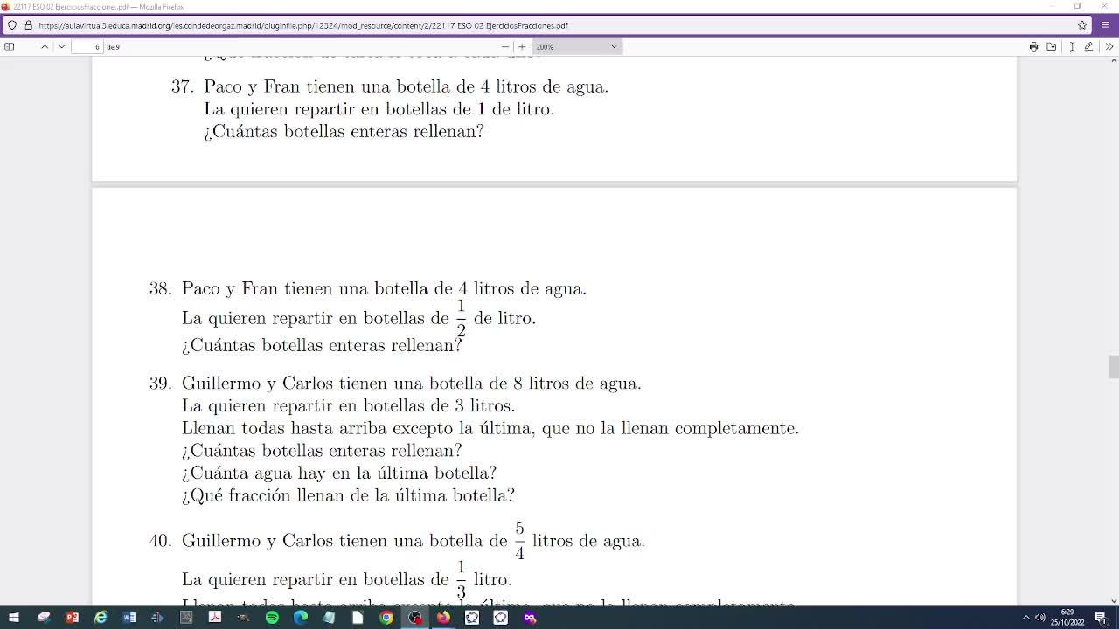Open the blank document taskbar icon
1119x629 pixels.
[358, 618]
